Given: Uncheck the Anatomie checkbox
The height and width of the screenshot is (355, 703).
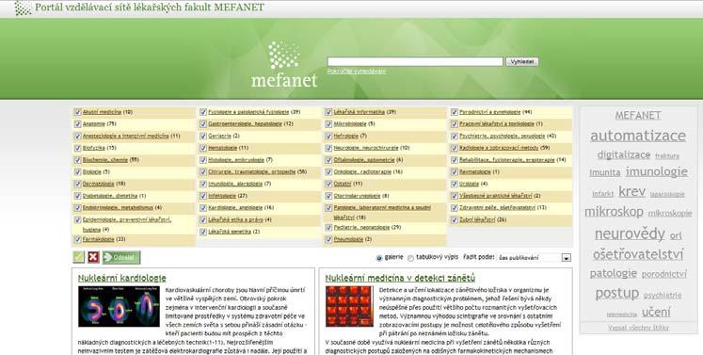Looking at the screenshot, I should (x=77, y=124).
